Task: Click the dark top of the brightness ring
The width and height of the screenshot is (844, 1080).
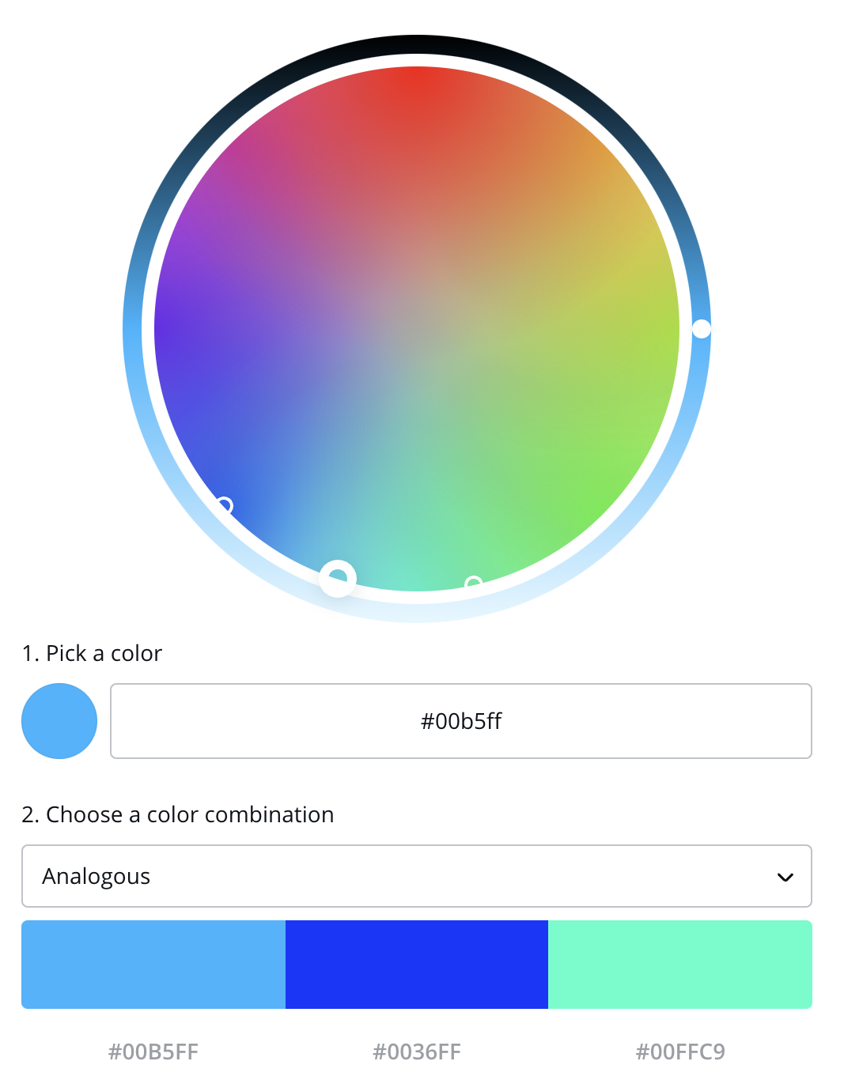Action: point(417,44)
